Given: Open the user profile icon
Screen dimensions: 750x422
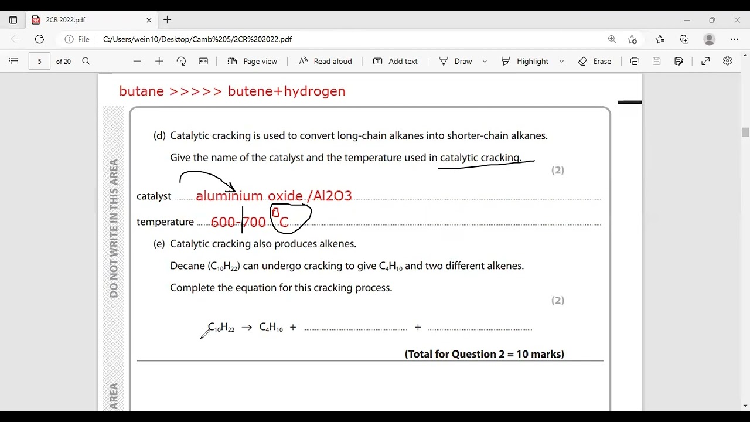Looking at the screenshot, I should (710, 39).
